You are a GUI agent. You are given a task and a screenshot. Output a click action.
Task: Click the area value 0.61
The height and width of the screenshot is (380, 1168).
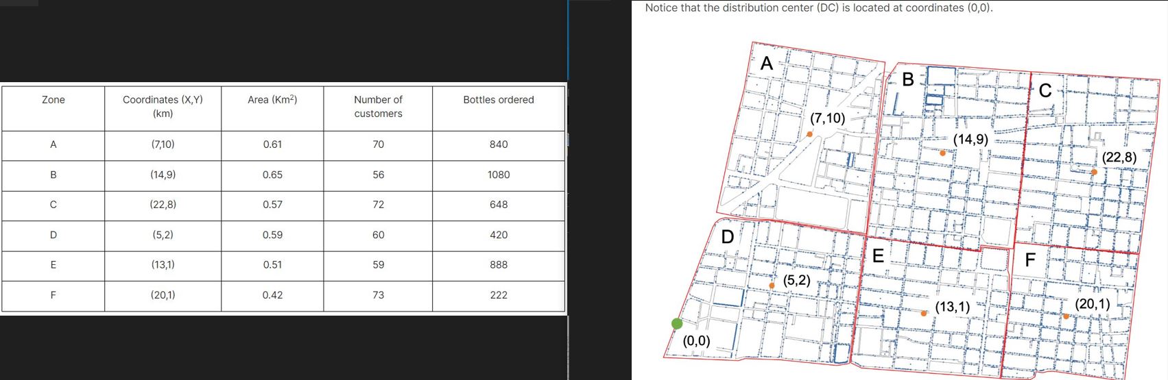(x=272, y=144)
